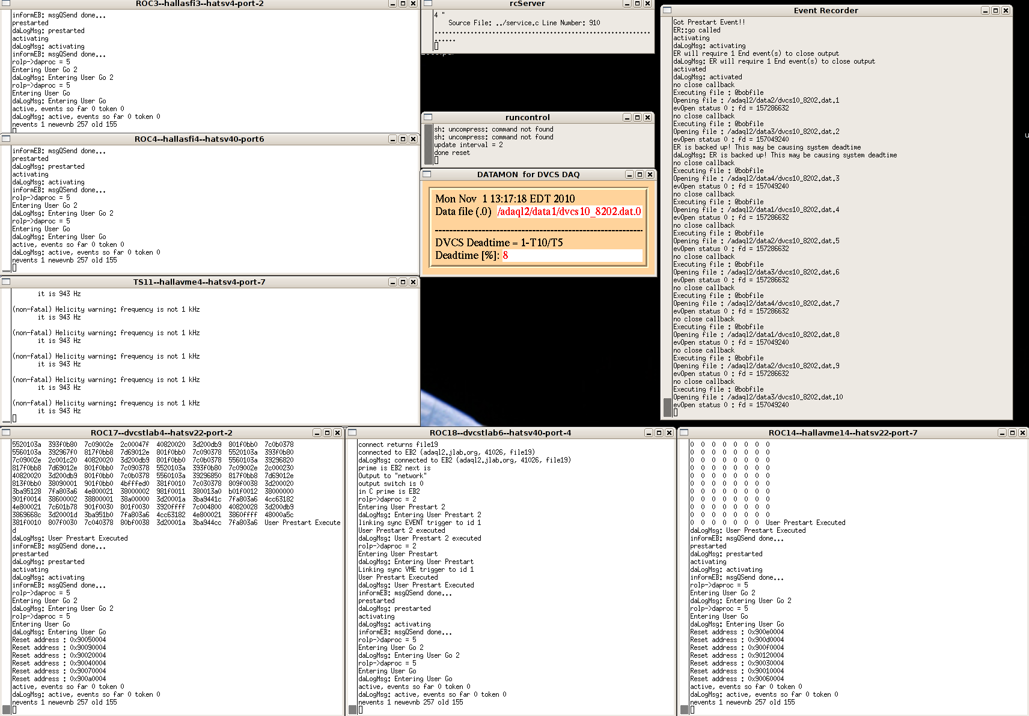The height and width of the screenshot is (716, 1029).
Task: Click ROC14 terminal scrollbar thumb
Action: (x=684, y=709)
